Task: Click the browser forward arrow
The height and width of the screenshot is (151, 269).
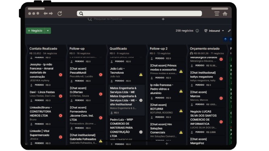Action: (x=51, y=13)
